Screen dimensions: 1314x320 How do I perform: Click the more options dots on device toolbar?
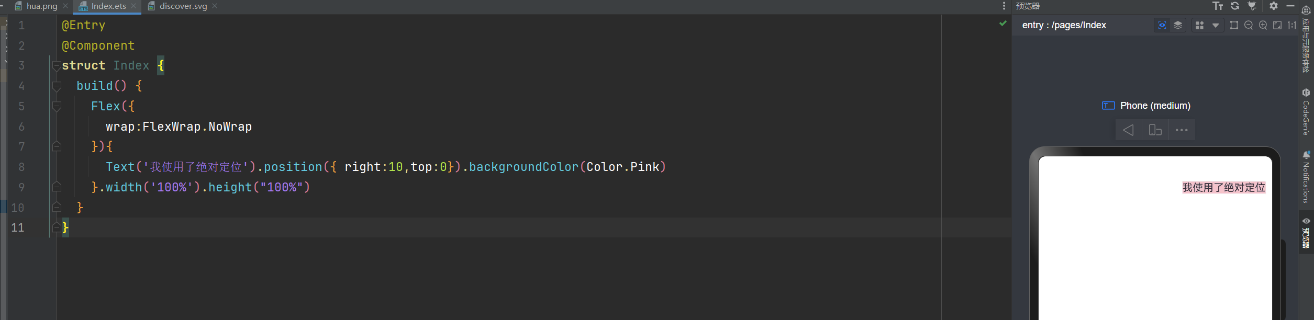coord(1182,130)
